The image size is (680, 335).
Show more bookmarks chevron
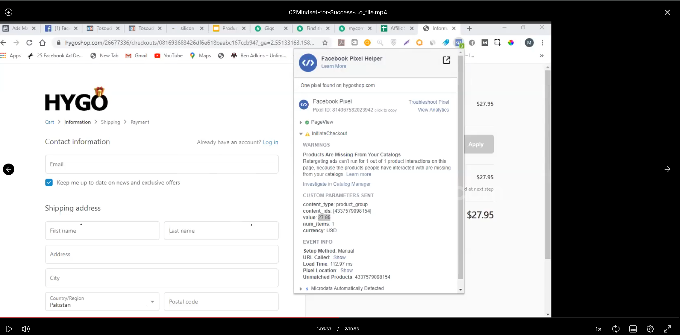[x=542, y=55]
